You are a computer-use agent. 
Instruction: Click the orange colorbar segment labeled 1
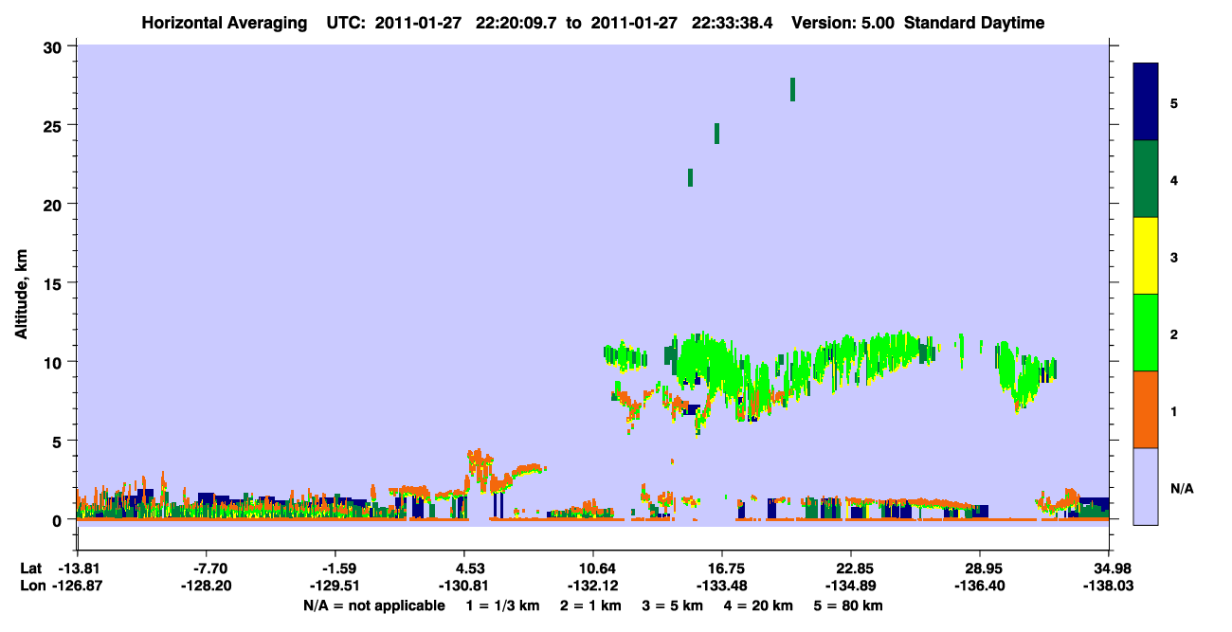pyautogui.click(x=1146, y=409)
